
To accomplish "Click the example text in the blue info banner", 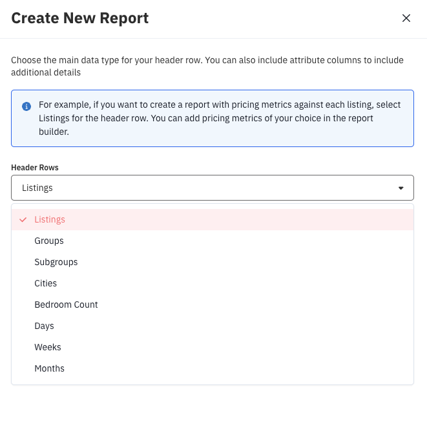I will coord(220,118).
